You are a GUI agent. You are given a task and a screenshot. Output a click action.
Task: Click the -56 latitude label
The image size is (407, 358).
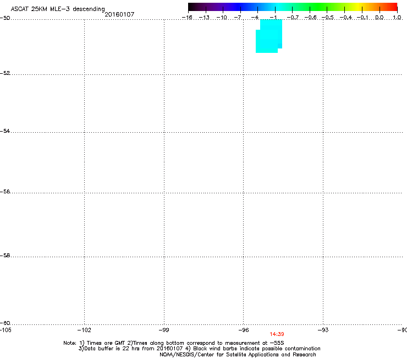[5, 192]
